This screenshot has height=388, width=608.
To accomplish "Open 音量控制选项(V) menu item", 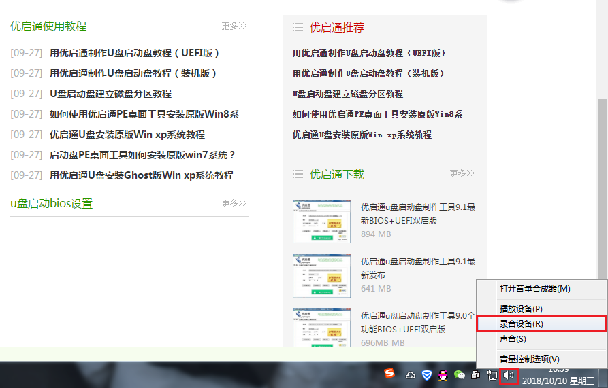I will tap(529, 359).
